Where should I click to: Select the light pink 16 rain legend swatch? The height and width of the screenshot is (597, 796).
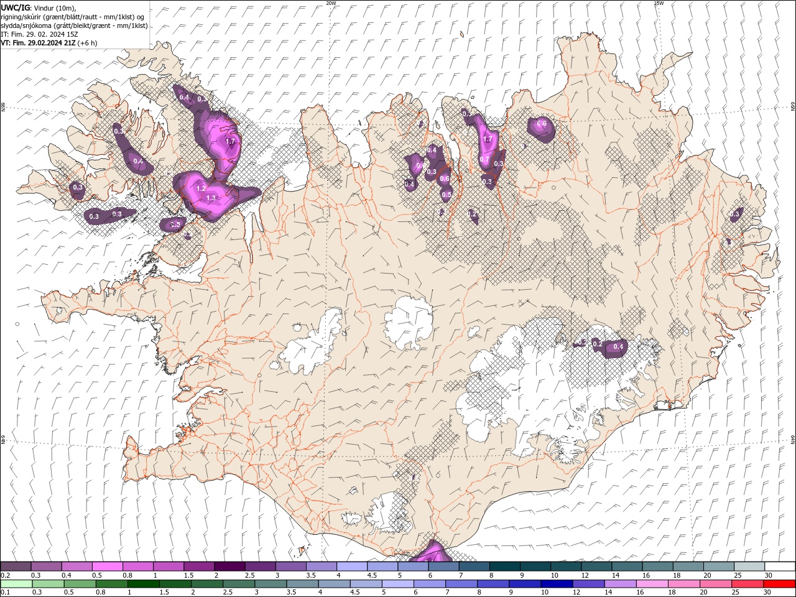(652, 584)
